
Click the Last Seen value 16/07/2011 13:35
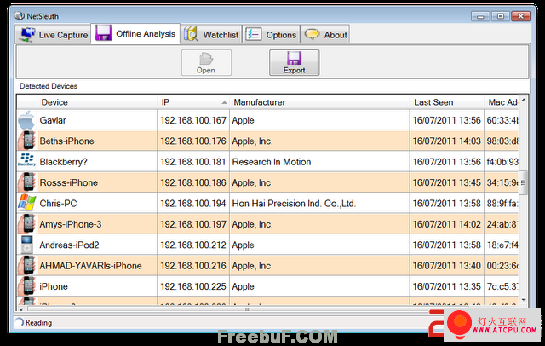446,286
